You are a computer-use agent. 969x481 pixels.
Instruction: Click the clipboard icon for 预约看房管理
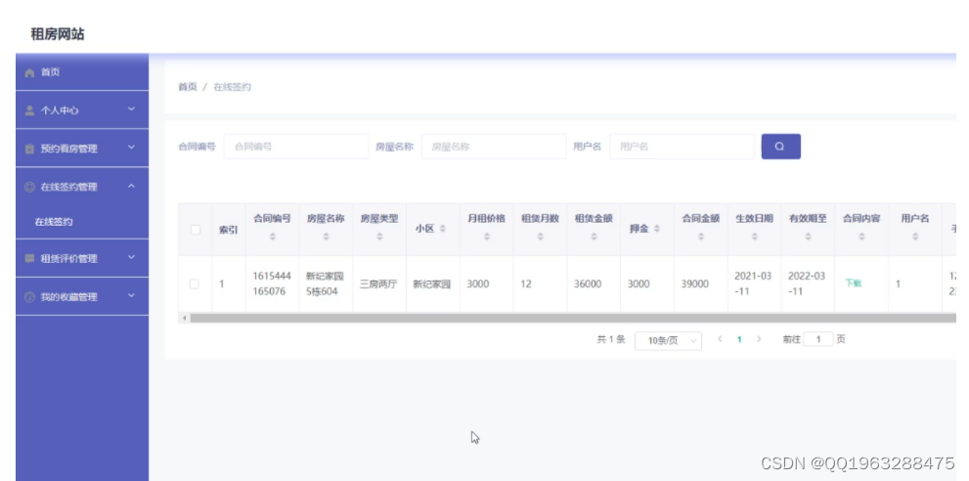[x=29, y=149]
